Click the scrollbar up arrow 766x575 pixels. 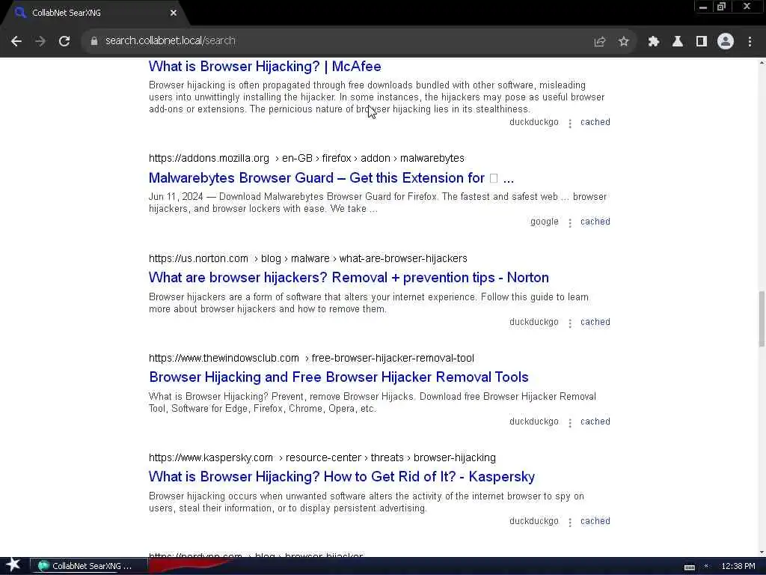[x=761, y=63]
